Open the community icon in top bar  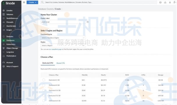(165, 2)
